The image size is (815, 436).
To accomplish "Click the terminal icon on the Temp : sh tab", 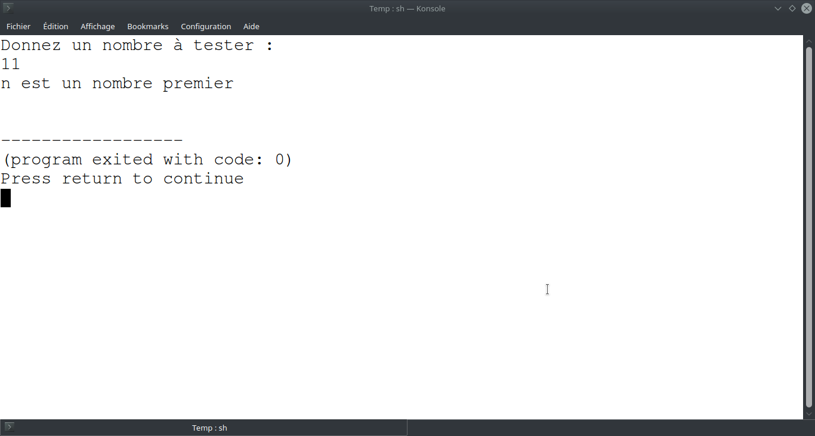I will (x=9, y=427).
